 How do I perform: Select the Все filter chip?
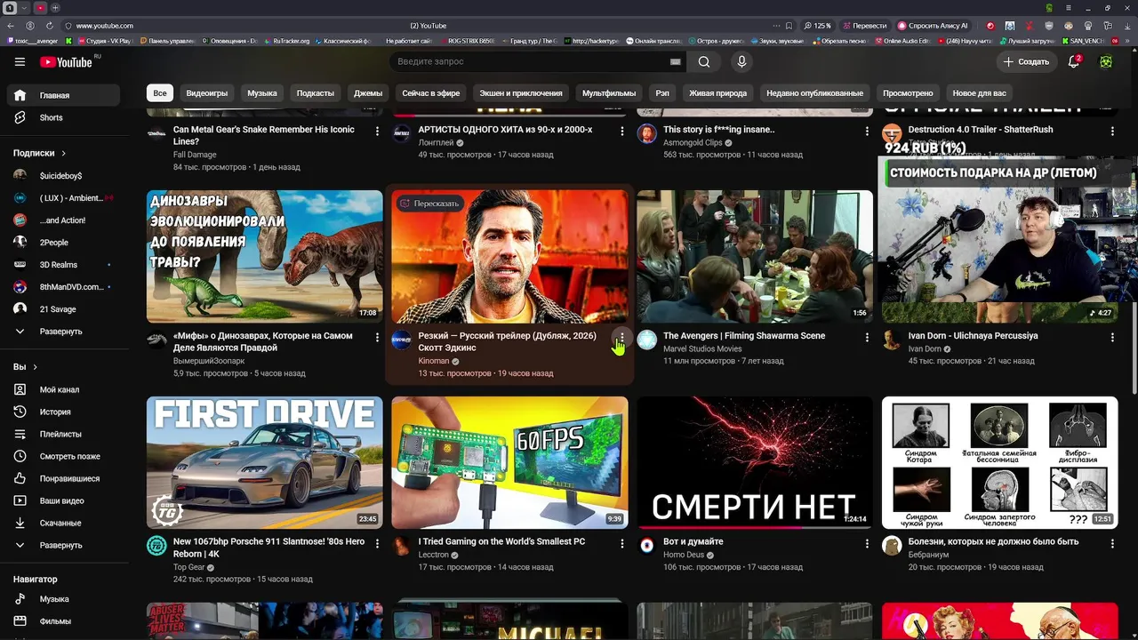(159, 93)
